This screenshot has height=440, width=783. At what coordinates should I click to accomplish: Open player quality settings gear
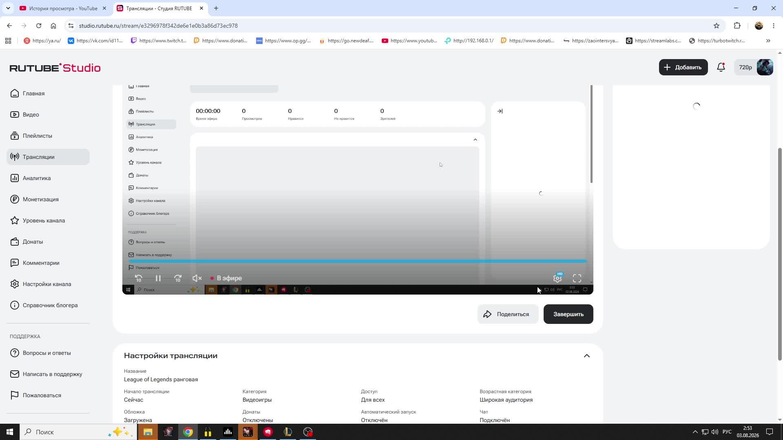click(x=557, y=278)
